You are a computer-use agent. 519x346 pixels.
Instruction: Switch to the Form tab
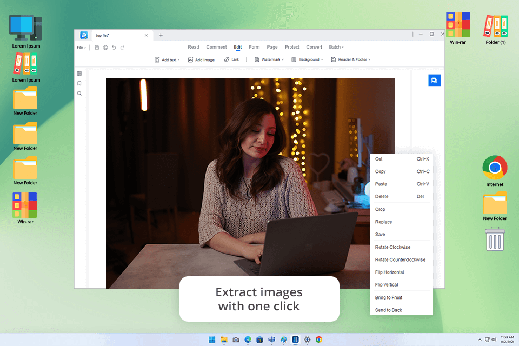[254, 47]
